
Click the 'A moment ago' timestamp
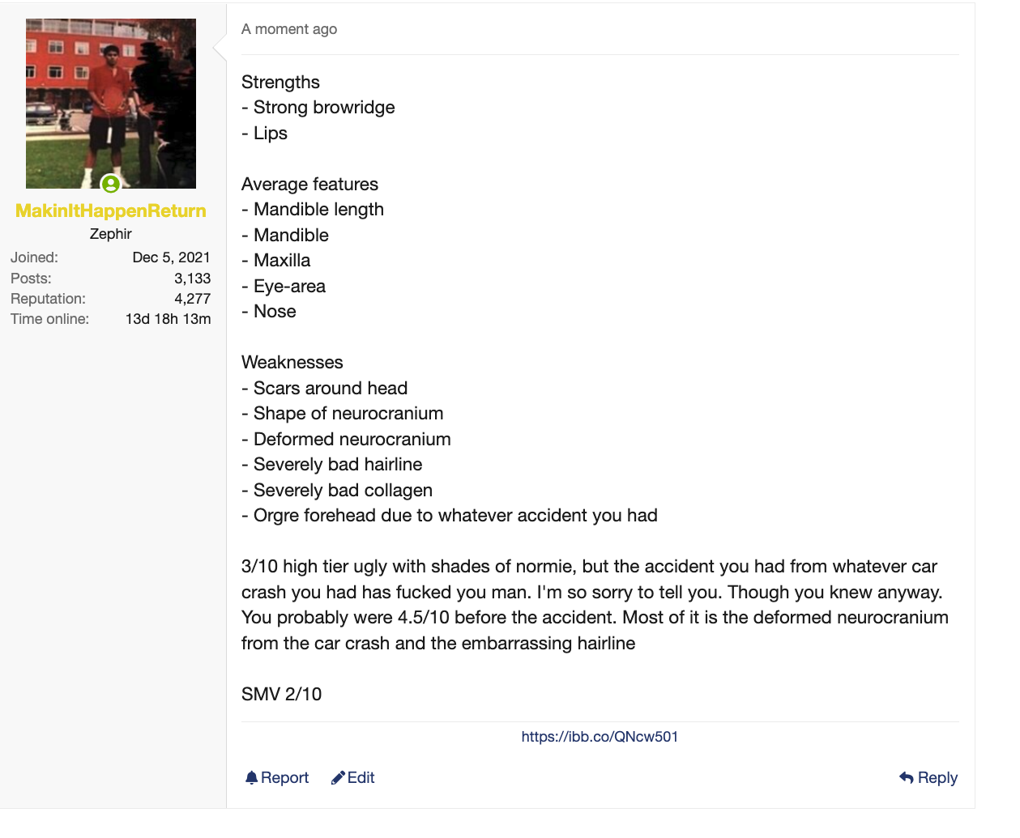pos(289,29)
